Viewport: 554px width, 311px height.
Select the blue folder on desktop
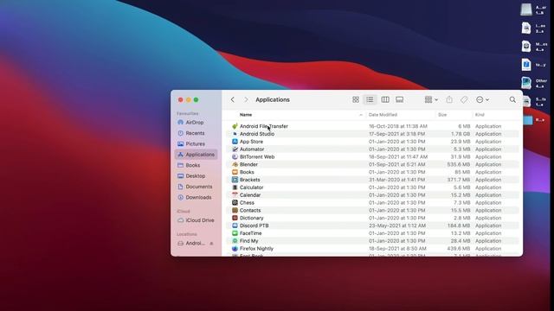coord(527,120)
